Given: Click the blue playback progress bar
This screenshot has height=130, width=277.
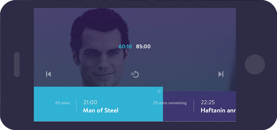Looking at the screenshot, I should pyautogui.click(x=98, y=104).
